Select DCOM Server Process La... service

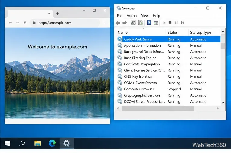(x=169, y=102)
